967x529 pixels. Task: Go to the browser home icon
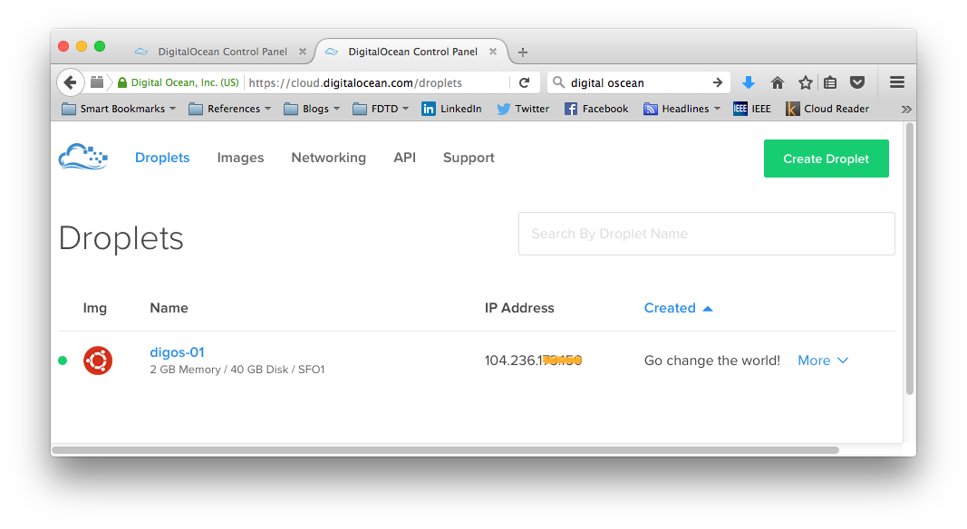coord(777,82)
